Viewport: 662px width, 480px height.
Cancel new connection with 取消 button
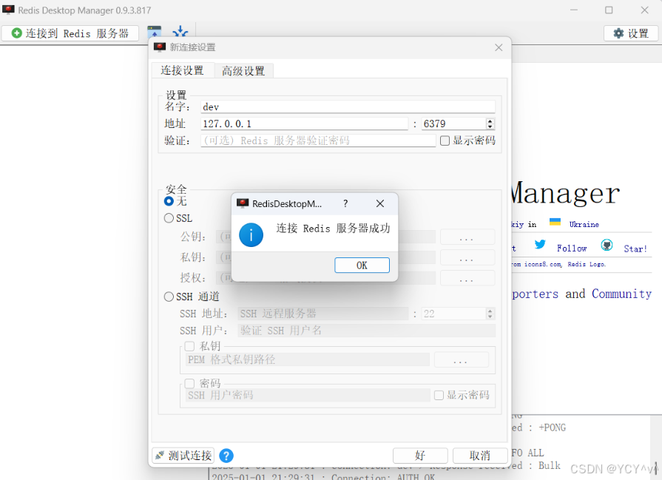pos(480,456)
